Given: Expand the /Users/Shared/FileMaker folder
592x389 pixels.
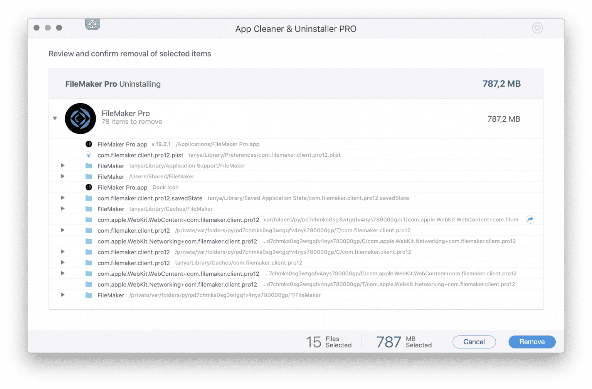Looking at the screenshot, I should pyautogui.click(x=62, y=176).
